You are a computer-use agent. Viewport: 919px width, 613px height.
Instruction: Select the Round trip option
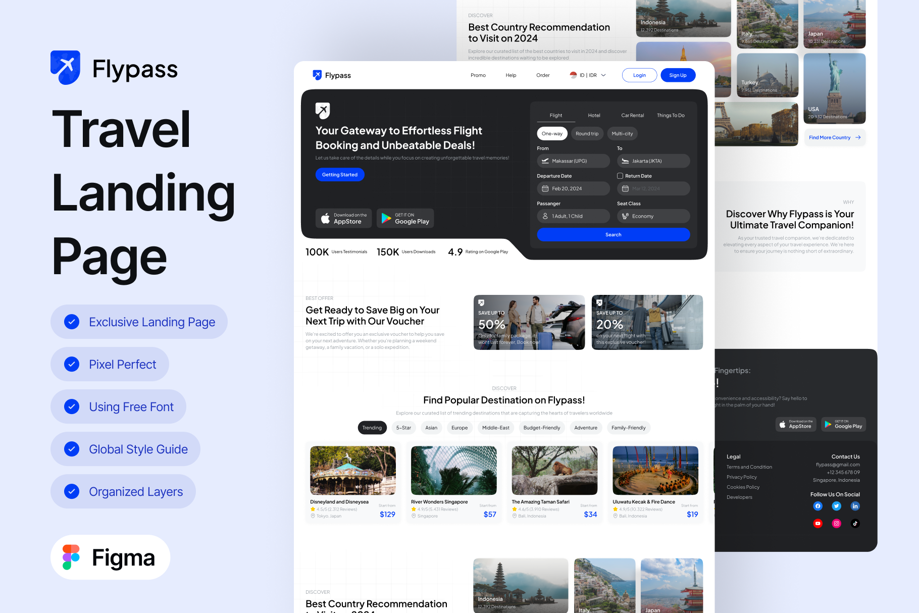click(x=587, y=134)
